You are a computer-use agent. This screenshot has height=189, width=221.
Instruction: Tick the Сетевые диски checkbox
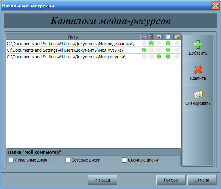point(68,160)
